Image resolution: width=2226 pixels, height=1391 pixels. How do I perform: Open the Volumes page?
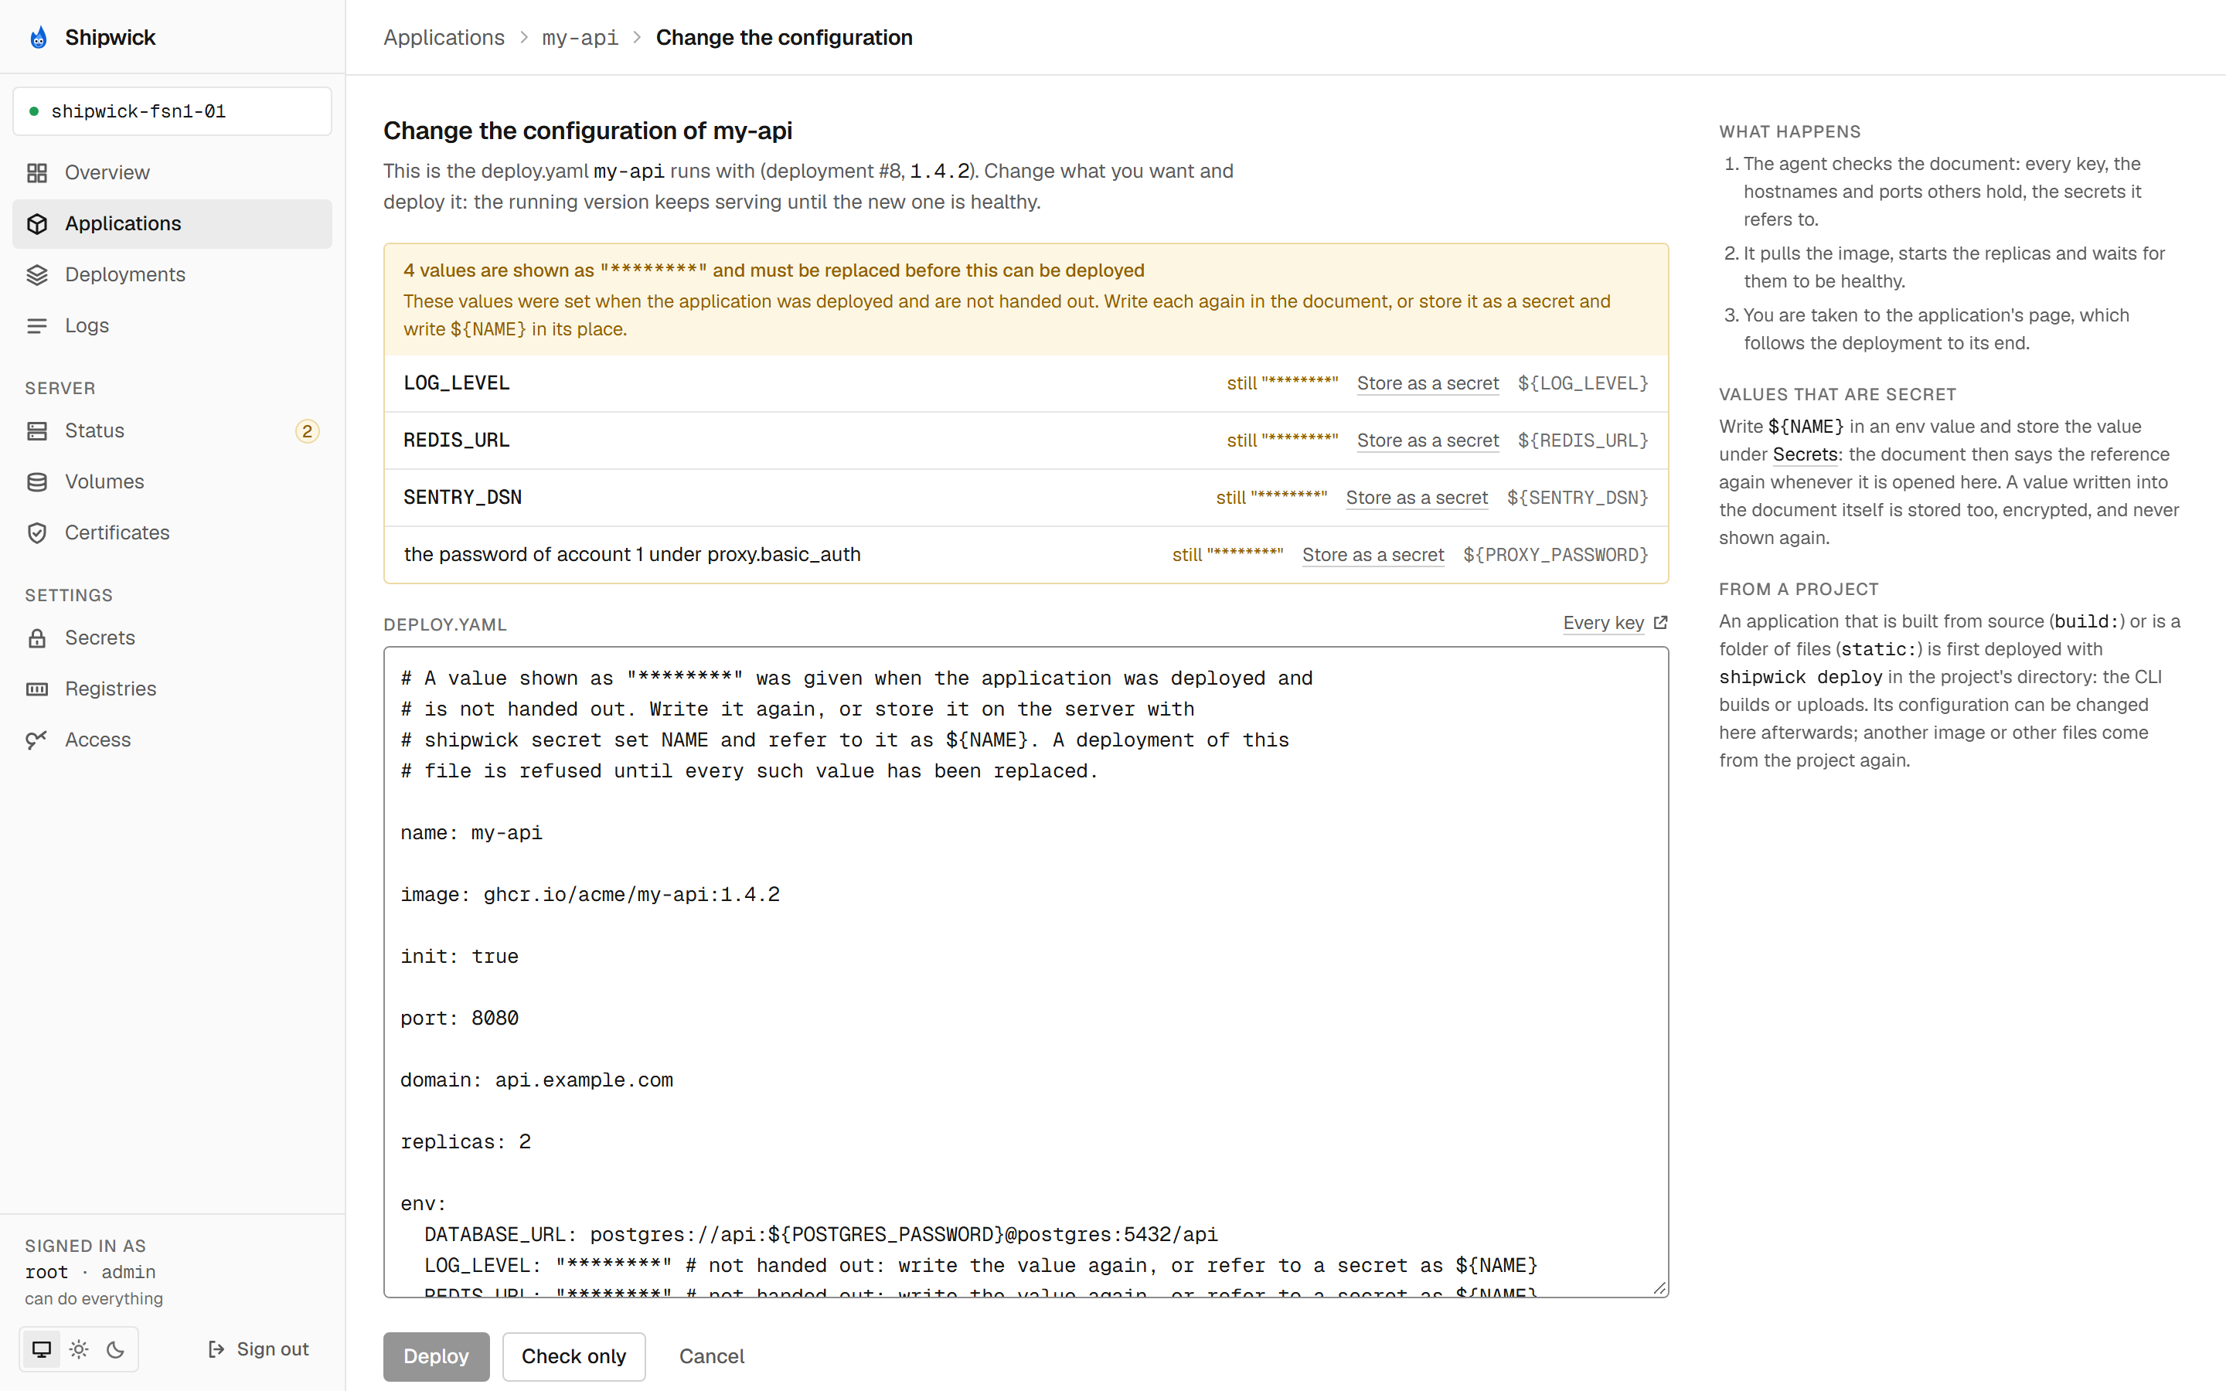pos(172,482)
